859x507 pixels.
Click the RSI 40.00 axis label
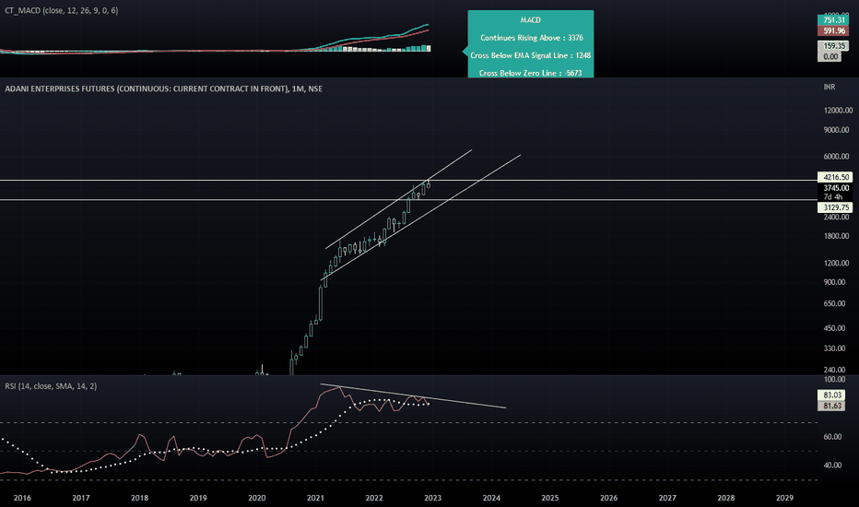832,466
